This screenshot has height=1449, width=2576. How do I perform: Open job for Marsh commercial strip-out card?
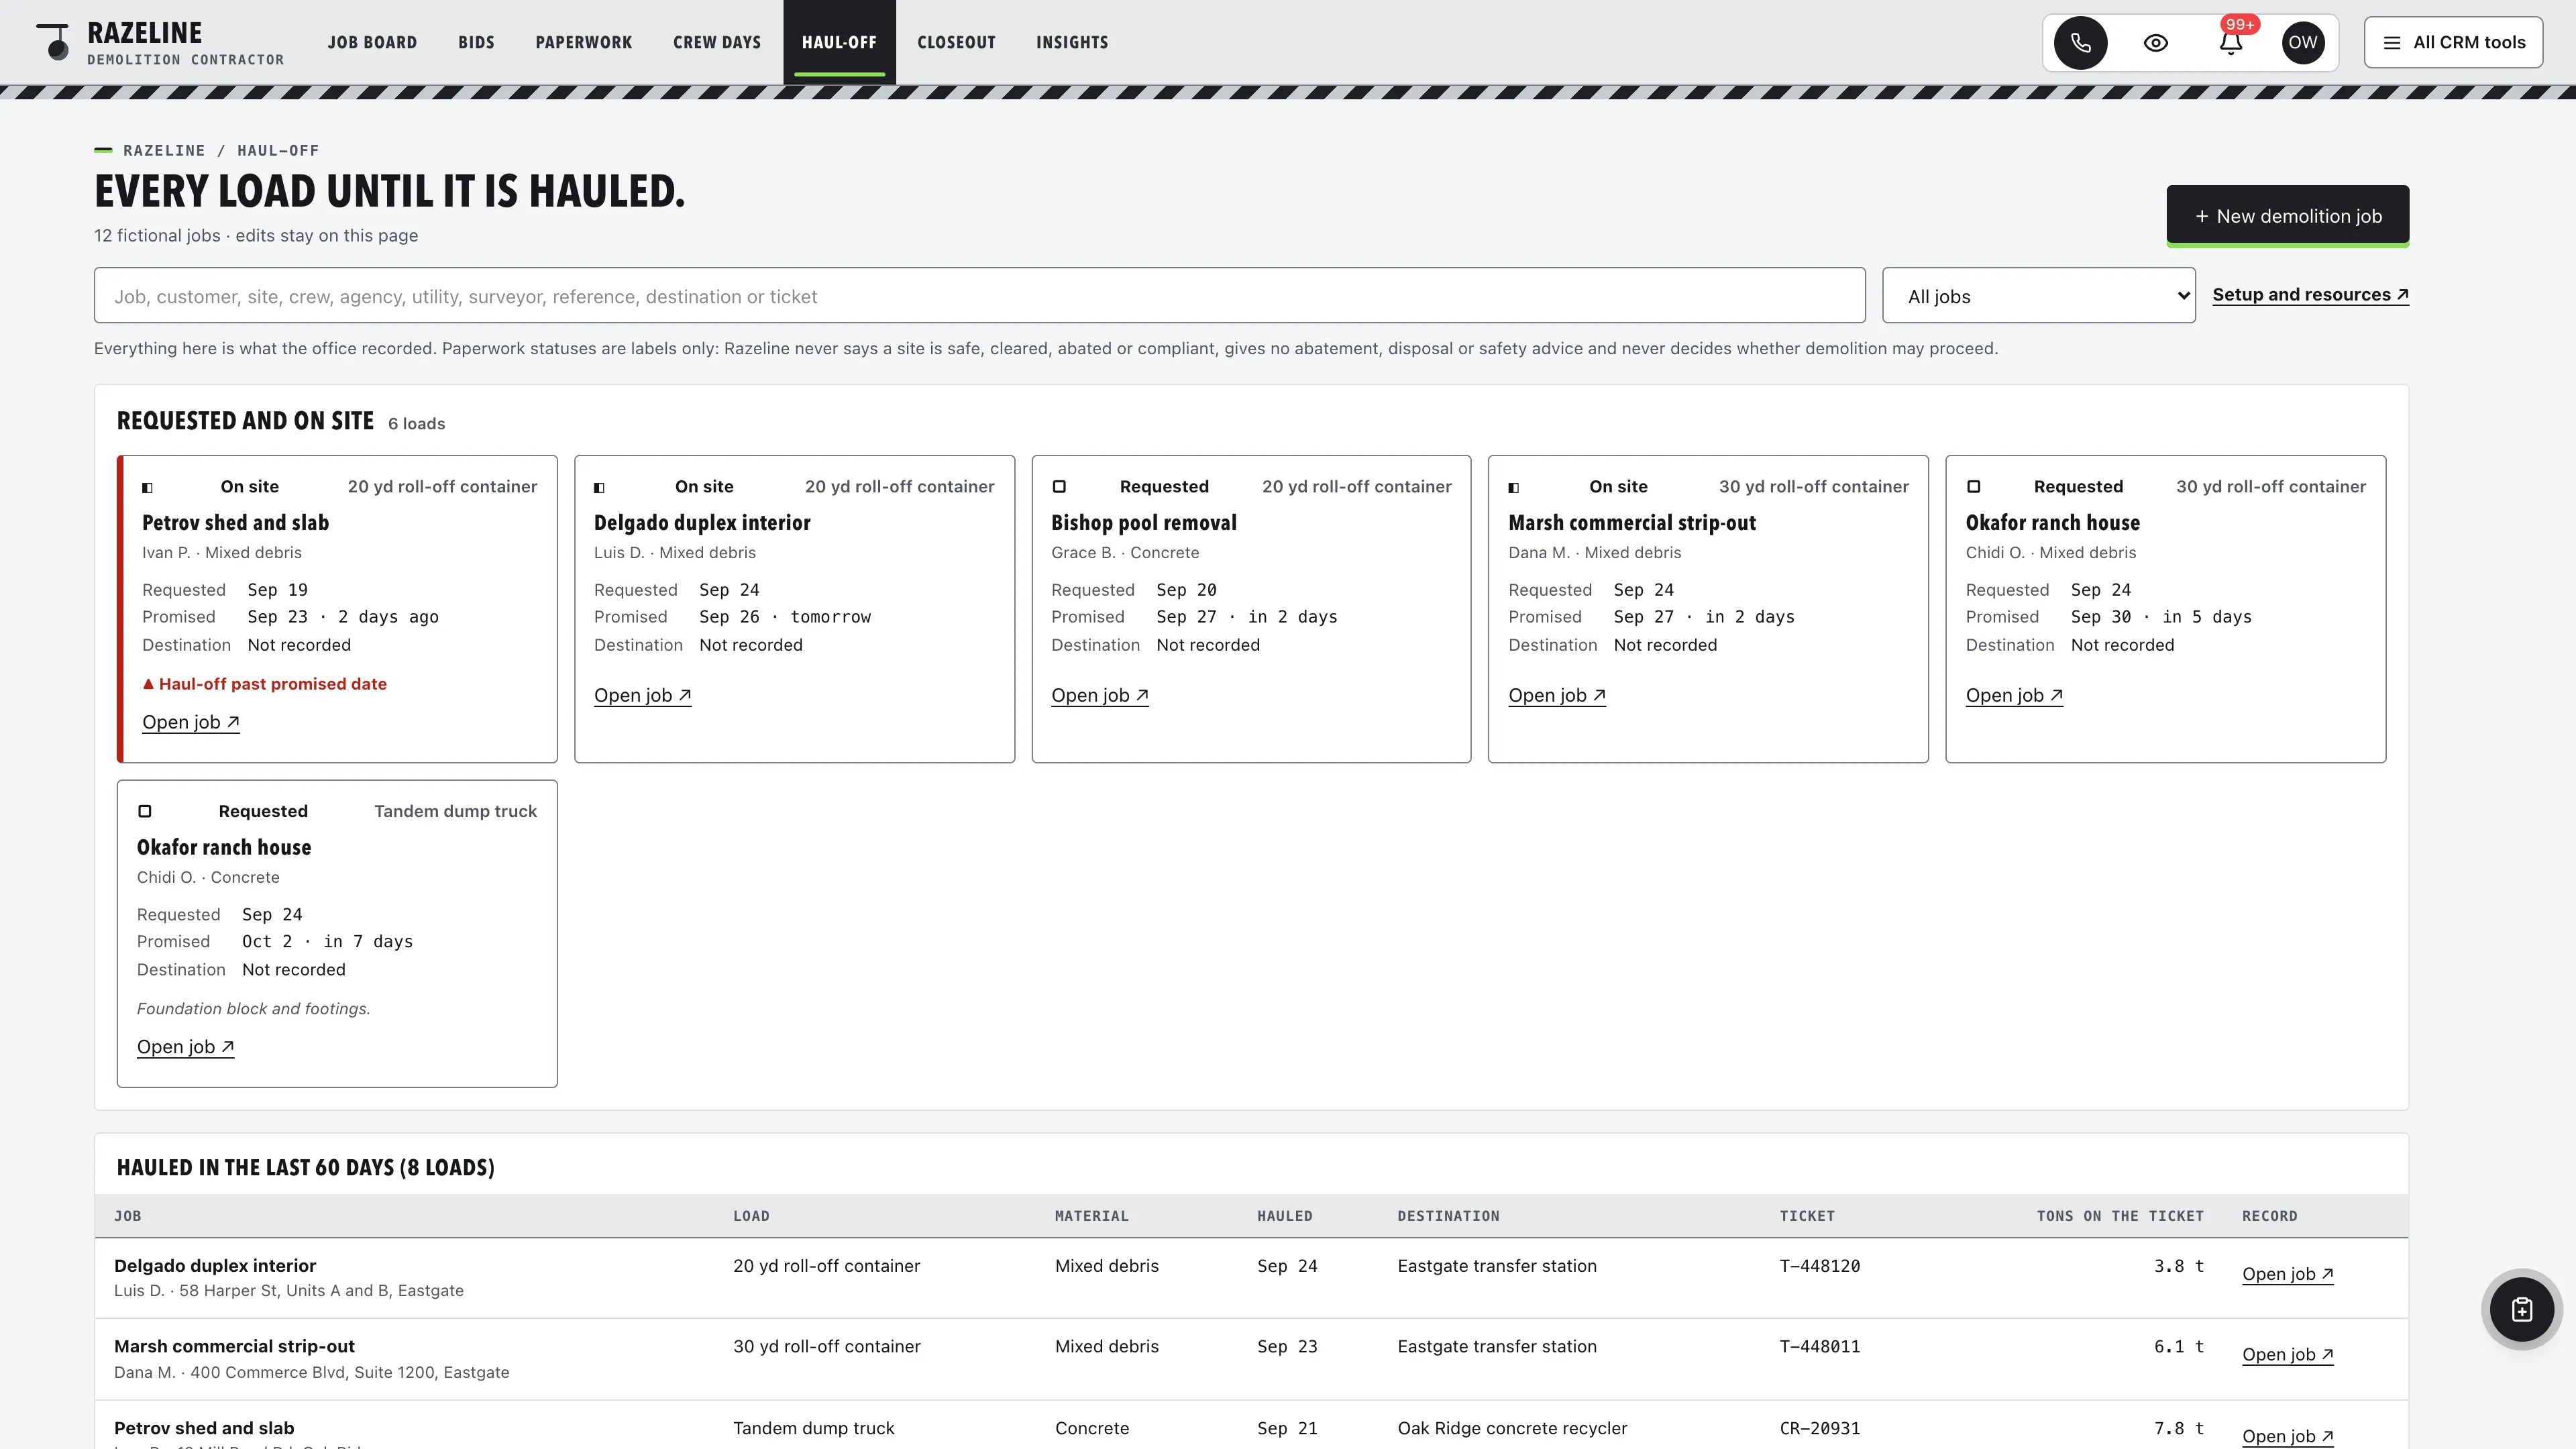tap(1556, 695)
